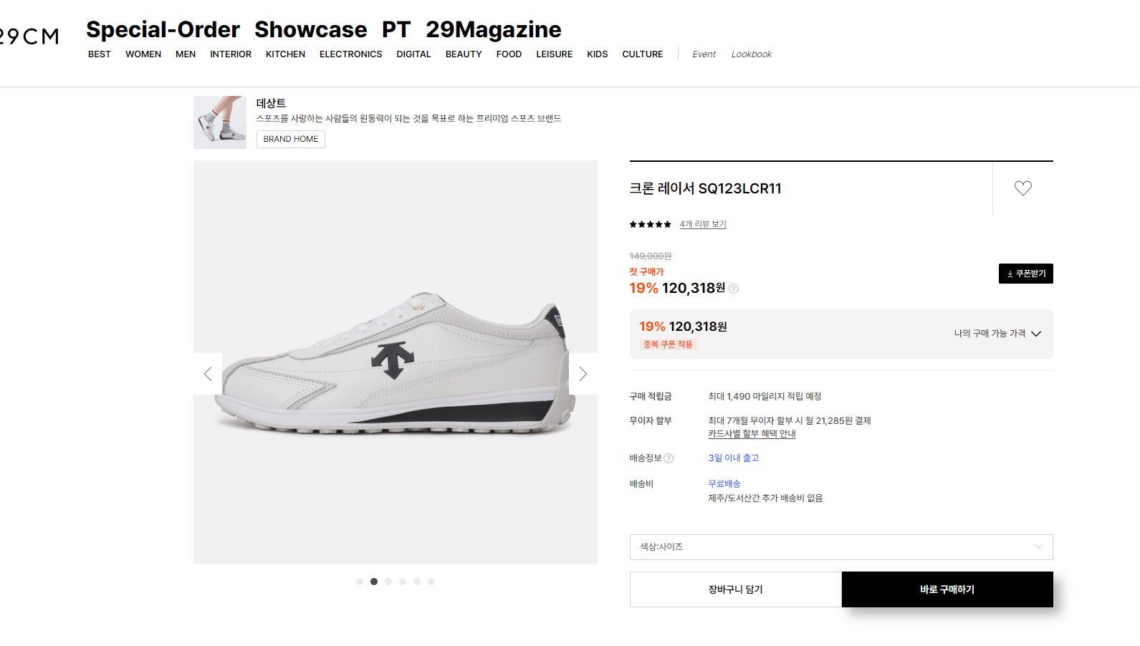Click the 29CM logo

point(29,36)
